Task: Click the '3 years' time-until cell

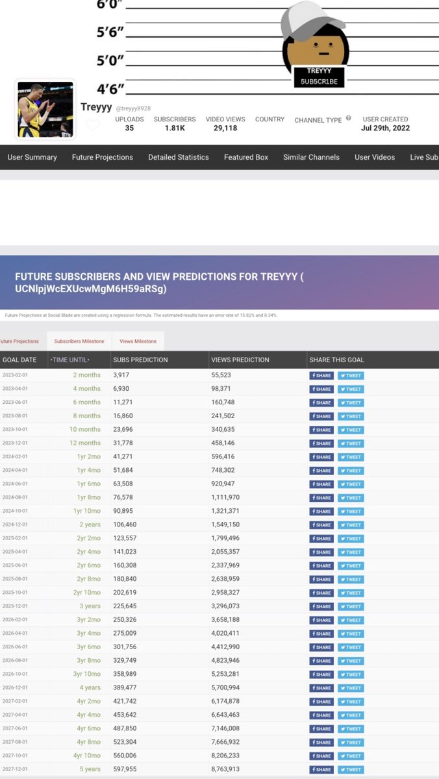Action: pos(90,606)
